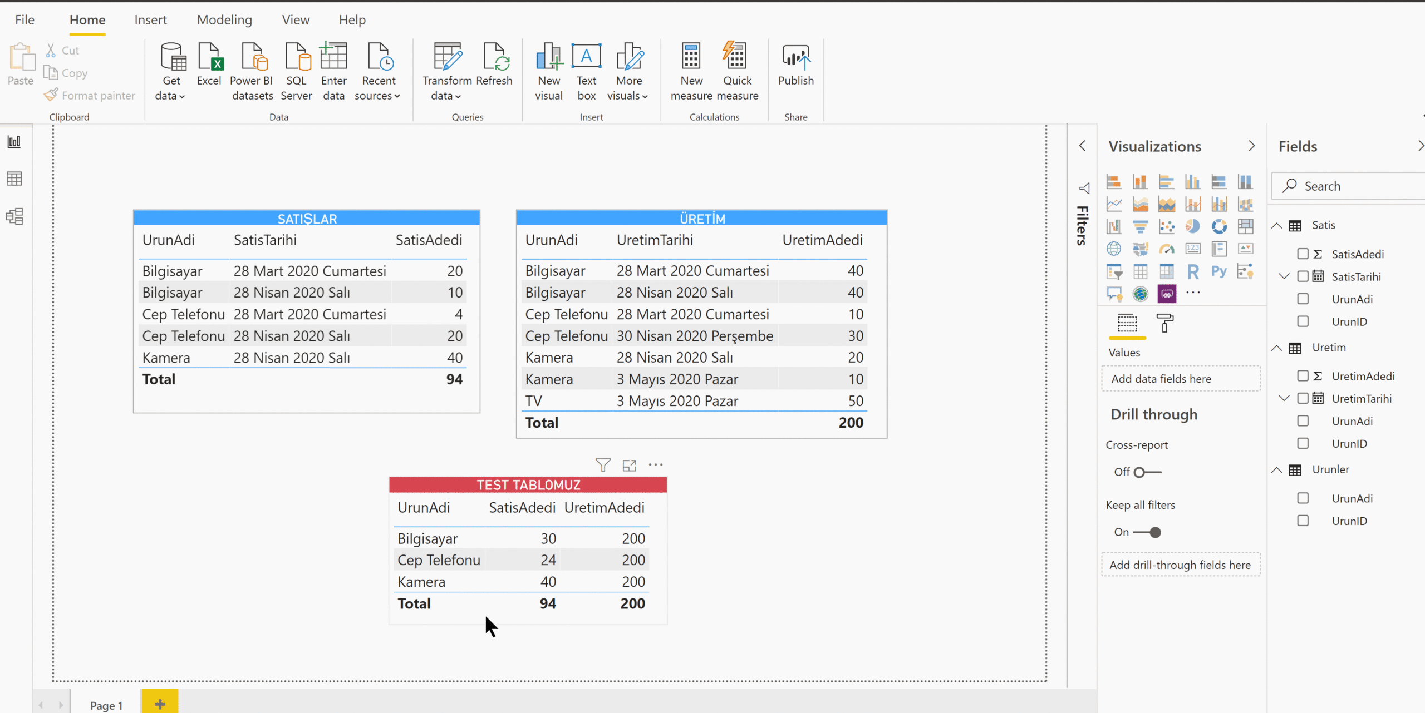The image size is (1425, 713).
Task: Select the Page 1 tab
Action: (x=106, y=705)
